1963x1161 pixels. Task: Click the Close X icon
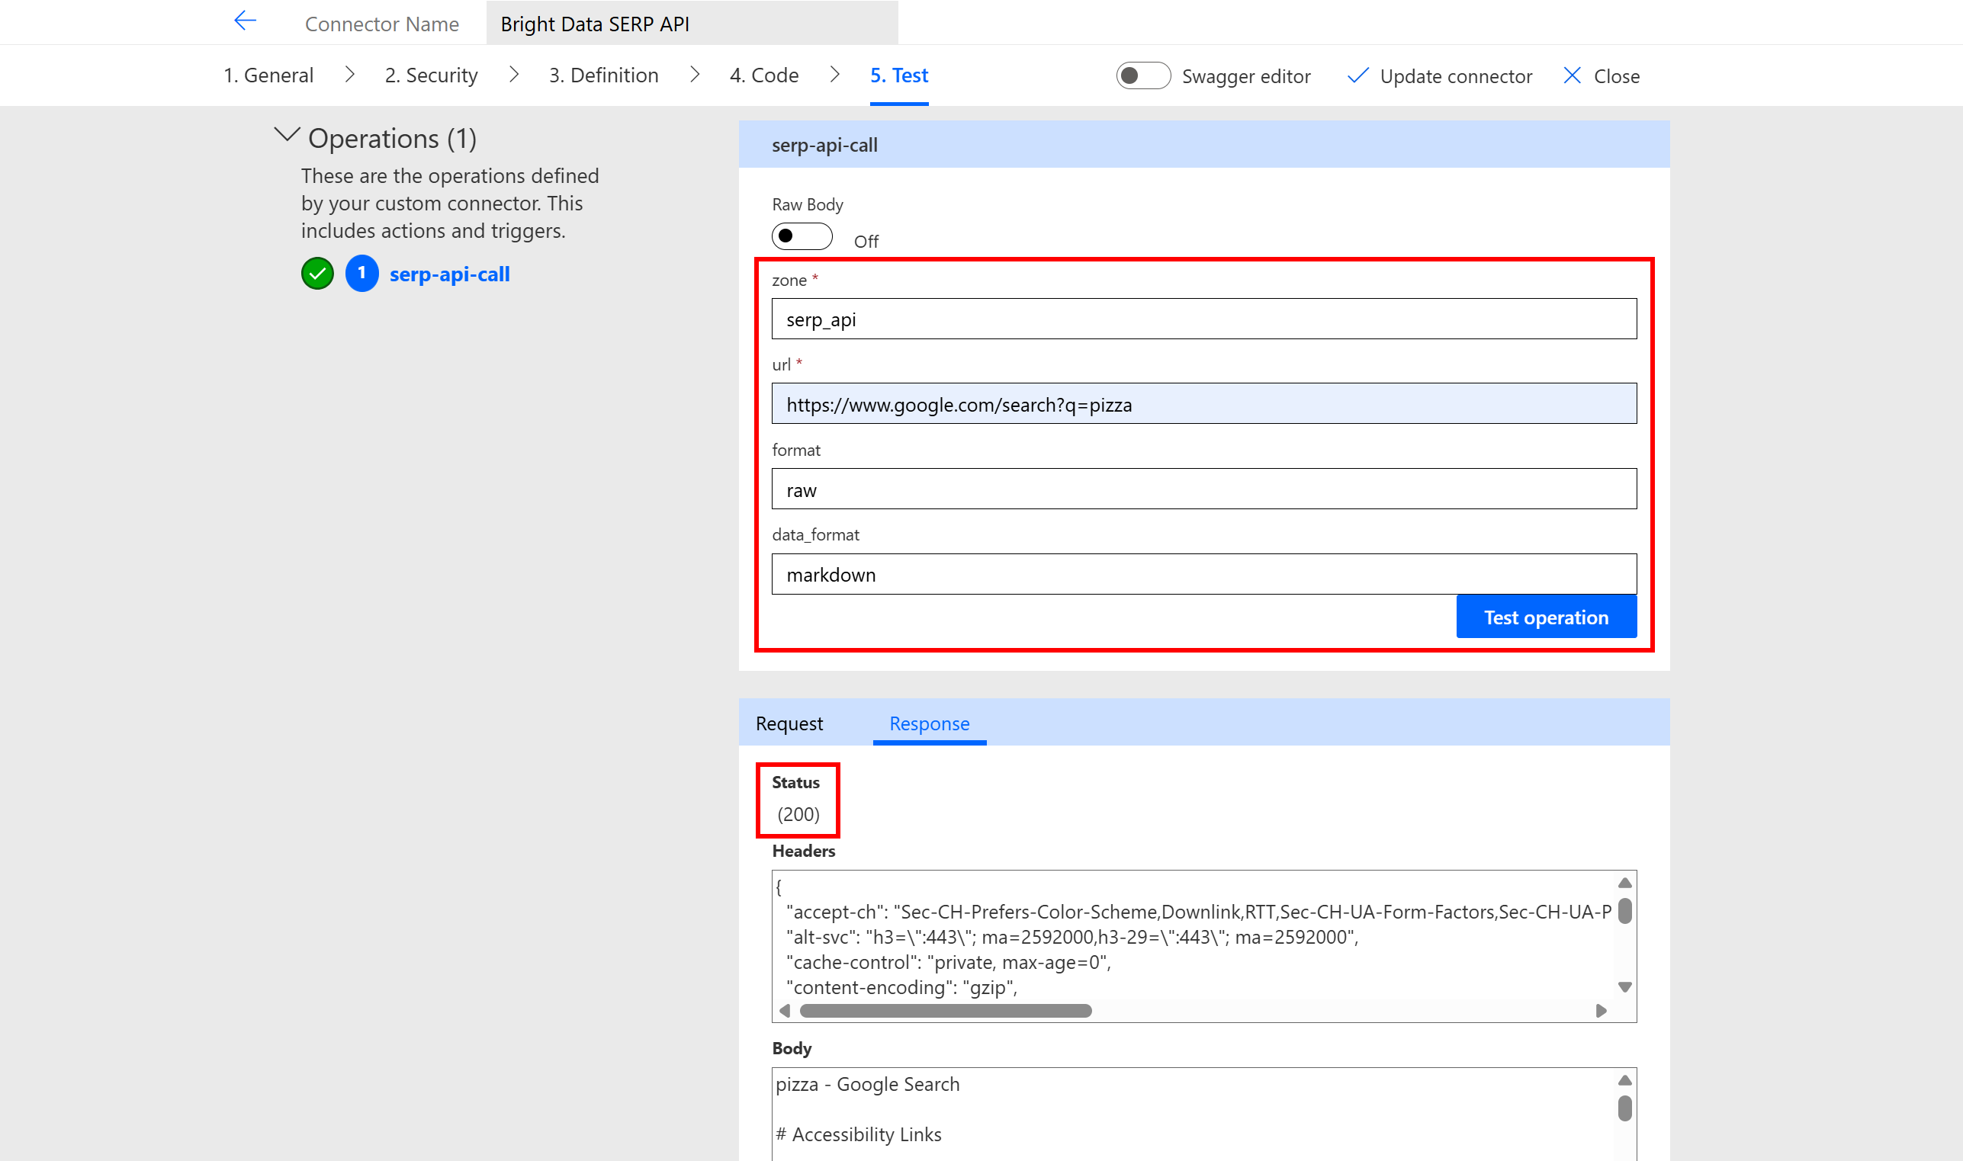(x=1573, y=75)
